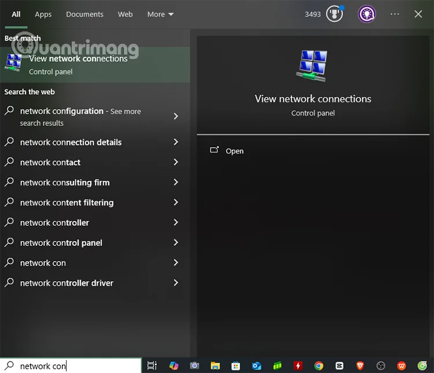Image resolution: width=434 pixels, height=373 pixels.
Task: Switch to the All tab
Action: [16, 14]
